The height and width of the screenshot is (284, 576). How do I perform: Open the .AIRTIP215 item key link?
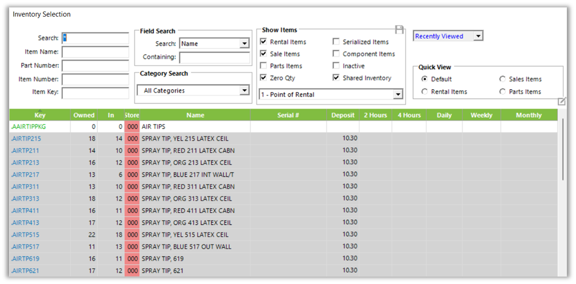click(26, 138)
